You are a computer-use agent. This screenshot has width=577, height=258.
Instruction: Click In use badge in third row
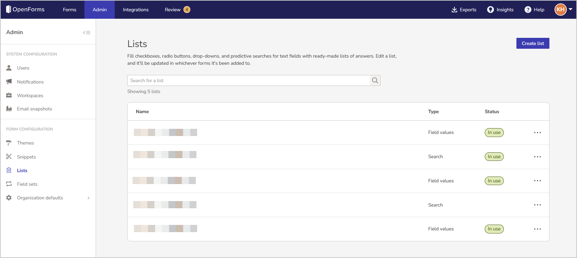pos(494,181)
